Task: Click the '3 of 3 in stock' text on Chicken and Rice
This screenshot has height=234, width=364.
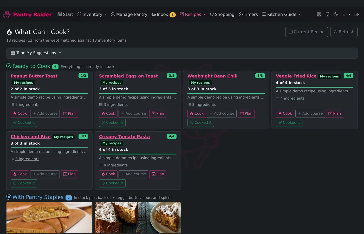Action: (x=25, y=143)
